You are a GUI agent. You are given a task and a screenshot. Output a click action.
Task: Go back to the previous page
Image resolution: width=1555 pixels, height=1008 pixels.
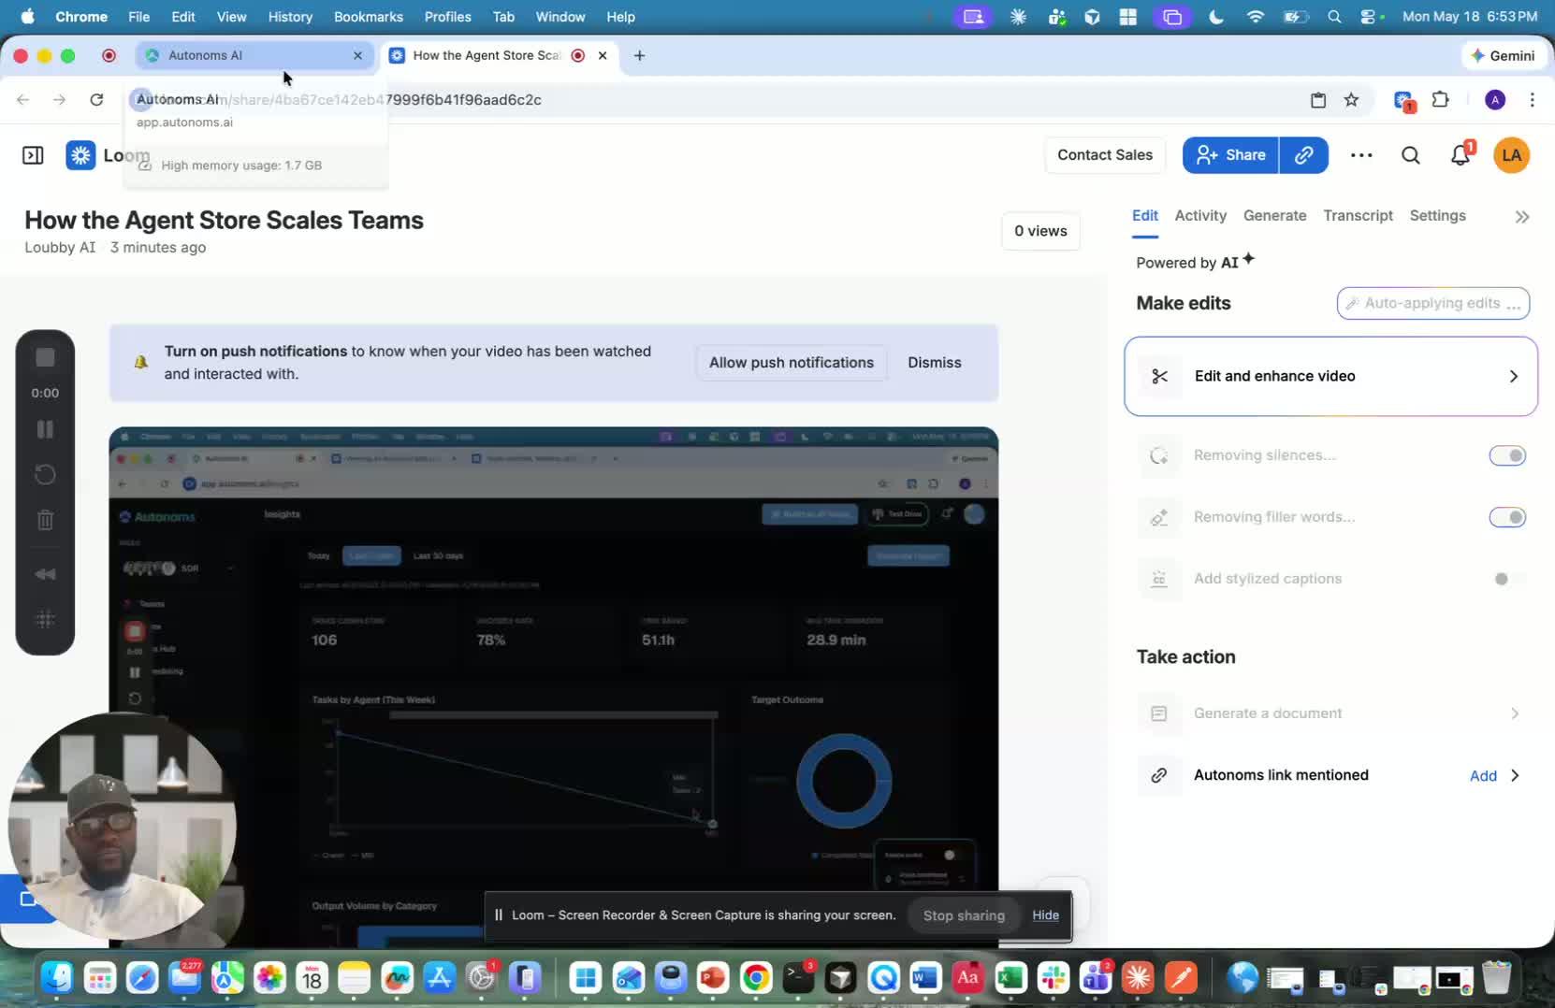tap(23, 100)
